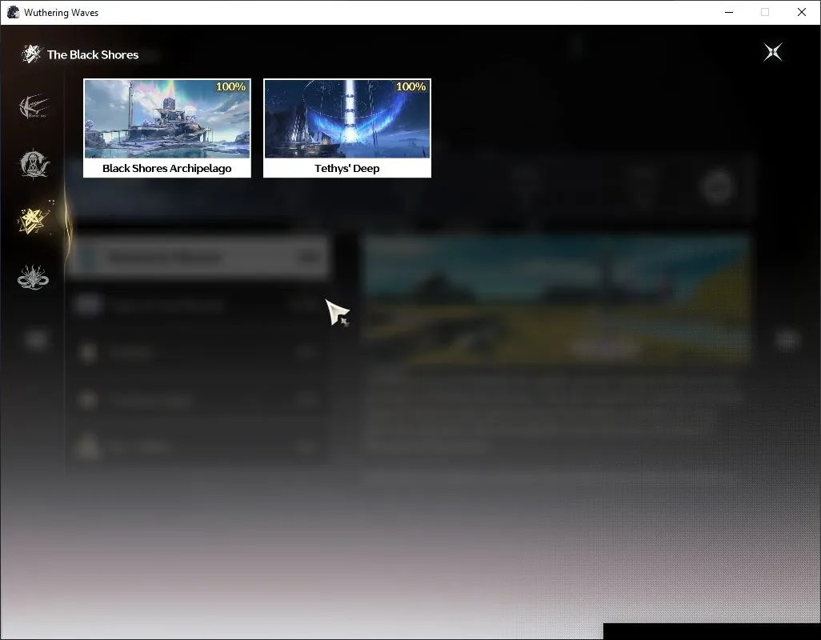
Task: Close the Wuthering Waves window
Action: (802, 12)
